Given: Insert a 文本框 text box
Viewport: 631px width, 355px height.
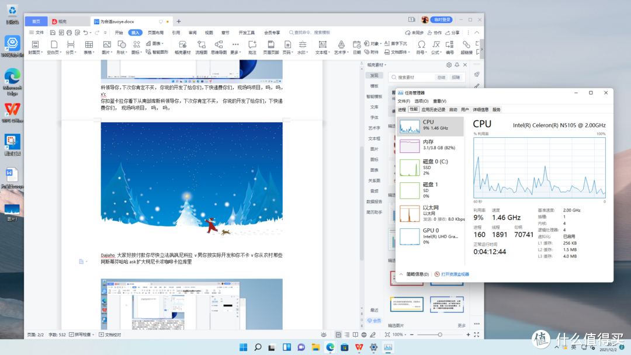Looking at the screenshot, I should tap(323, 45).
